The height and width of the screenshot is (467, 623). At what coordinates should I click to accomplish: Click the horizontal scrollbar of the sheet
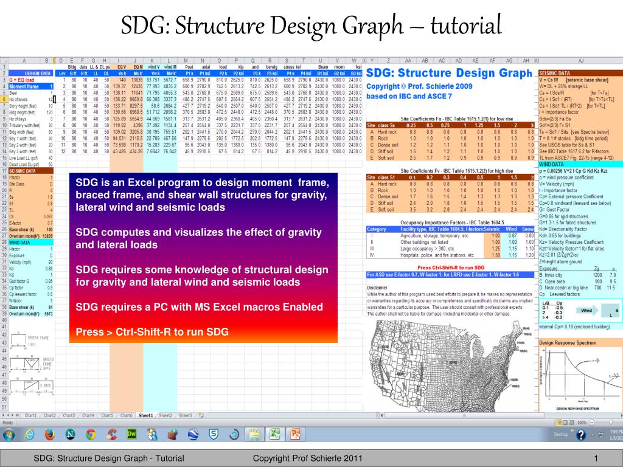pos(463,415)
